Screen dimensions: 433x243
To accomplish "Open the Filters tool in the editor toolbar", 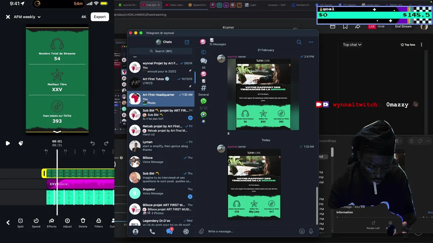I will tap(98, 223).
